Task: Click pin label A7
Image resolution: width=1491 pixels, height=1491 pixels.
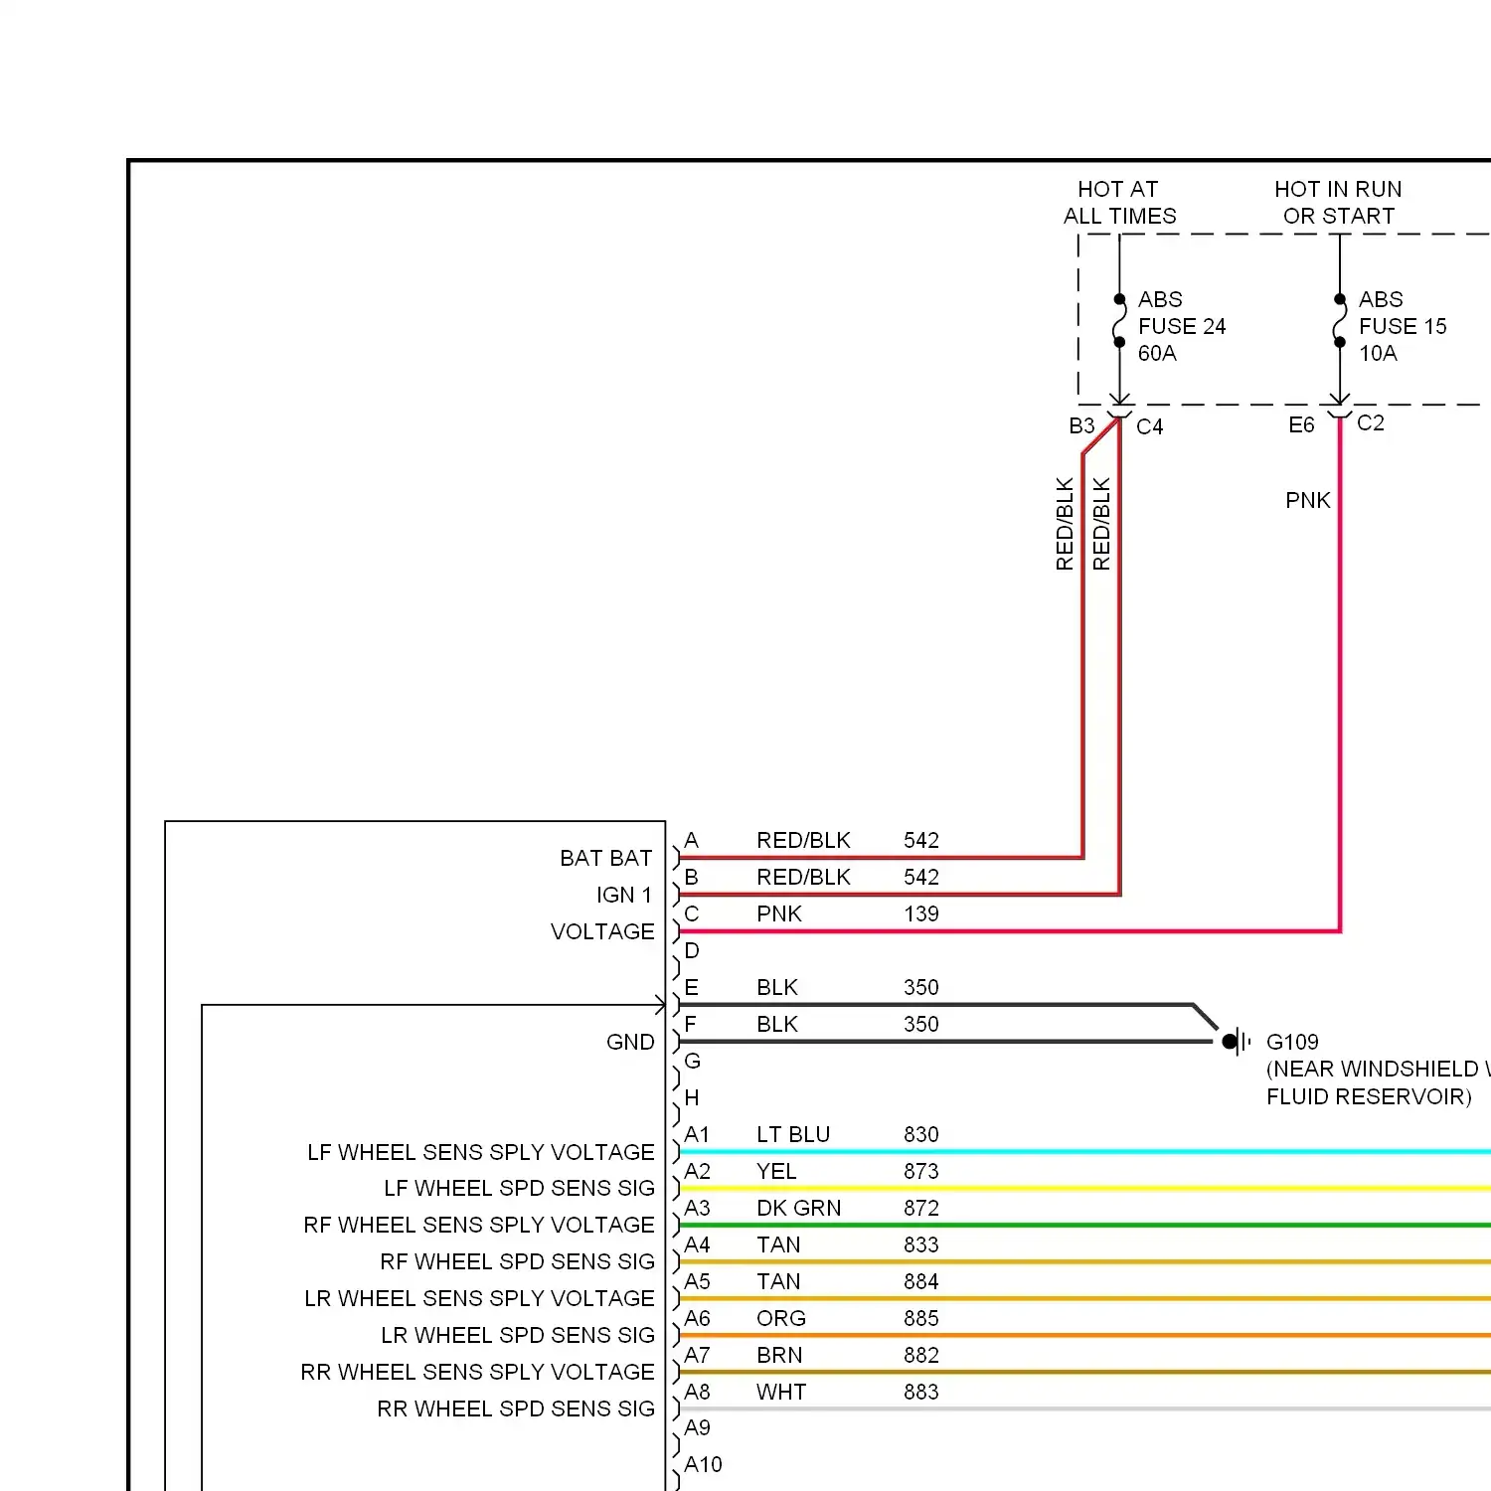Action: tap(697, 1355)
